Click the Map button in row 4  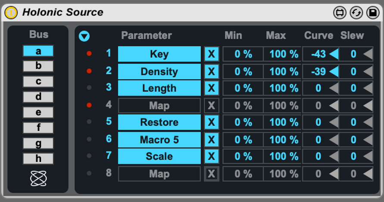159,106
